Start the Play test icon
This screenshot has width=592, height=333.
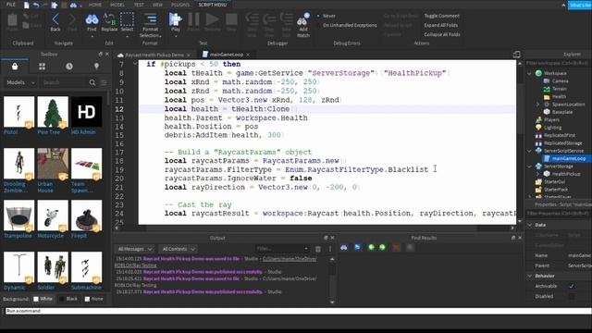175,19
